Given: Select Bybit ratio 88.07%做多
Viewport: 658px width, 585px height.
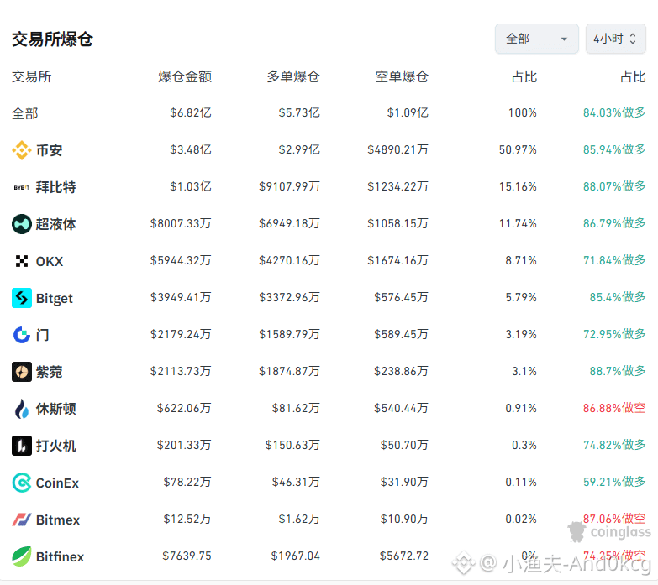Looking at the screenshot, I should coord(614,186).
